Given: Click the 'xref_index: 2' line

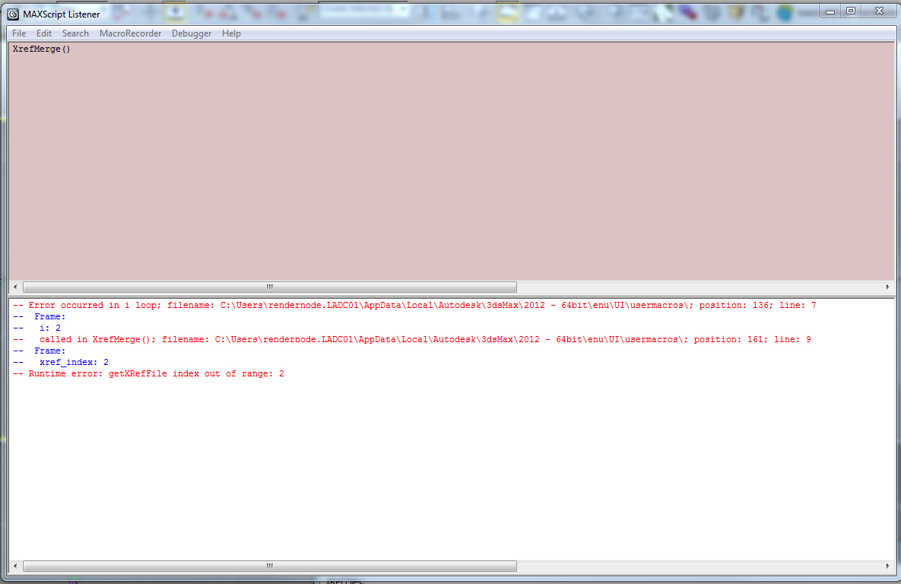Looking at the screenshot, I should tap(61, 362).
